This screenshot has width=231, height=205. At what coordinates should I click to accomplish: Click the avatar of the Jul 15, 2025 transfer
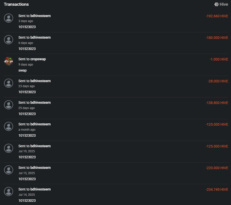click(x=8, y=170)
